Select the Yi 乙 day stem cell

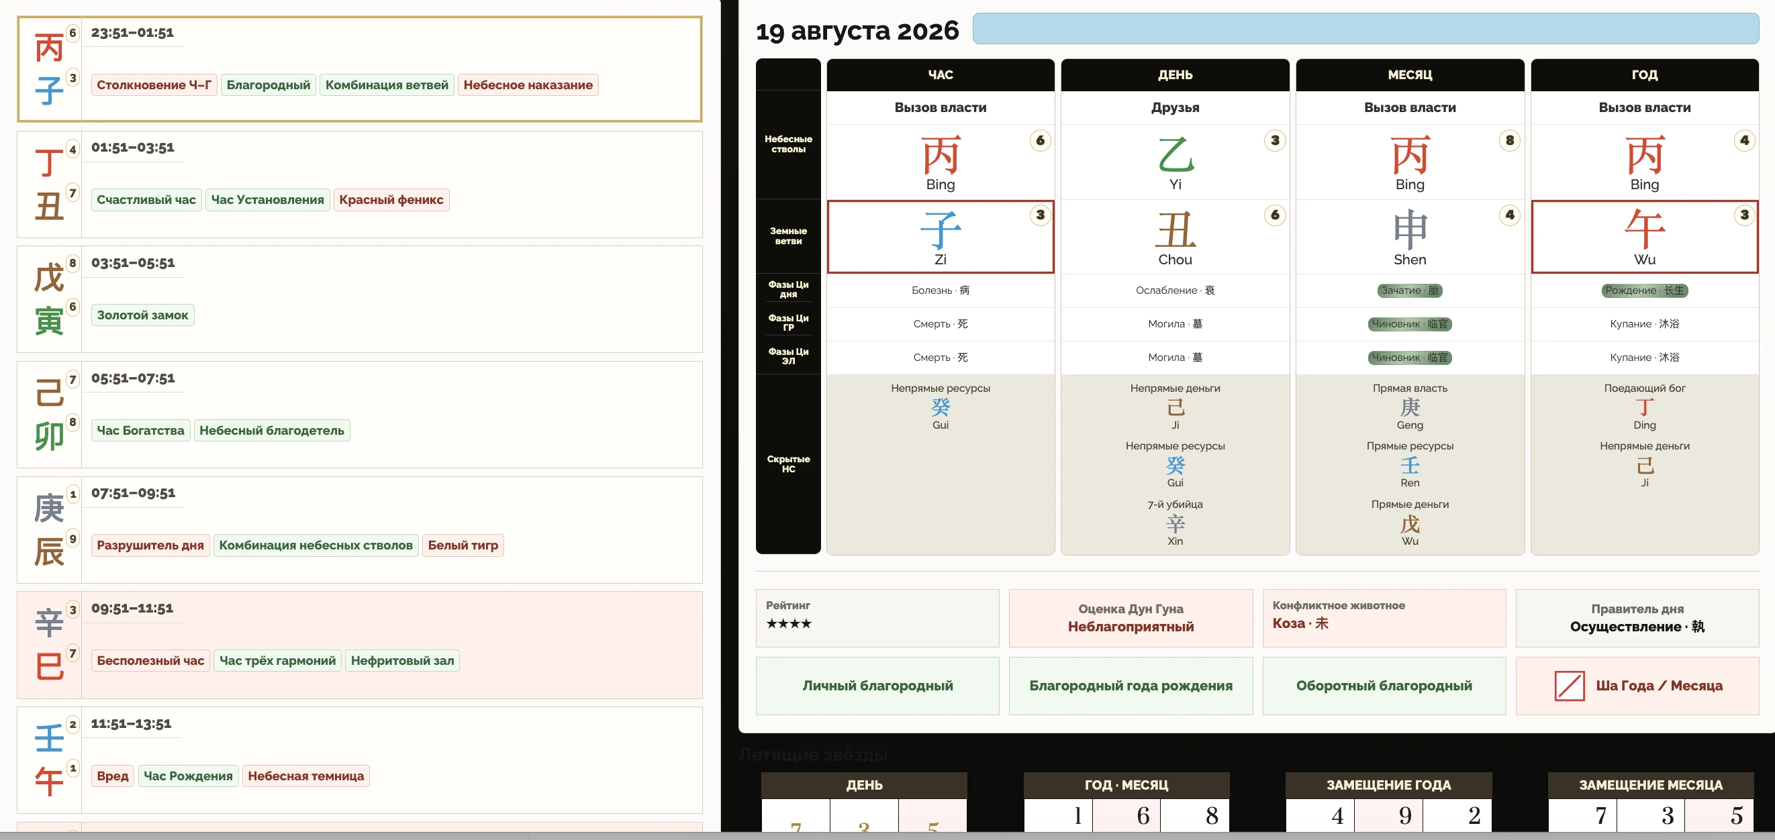(x=1175, y=162)
